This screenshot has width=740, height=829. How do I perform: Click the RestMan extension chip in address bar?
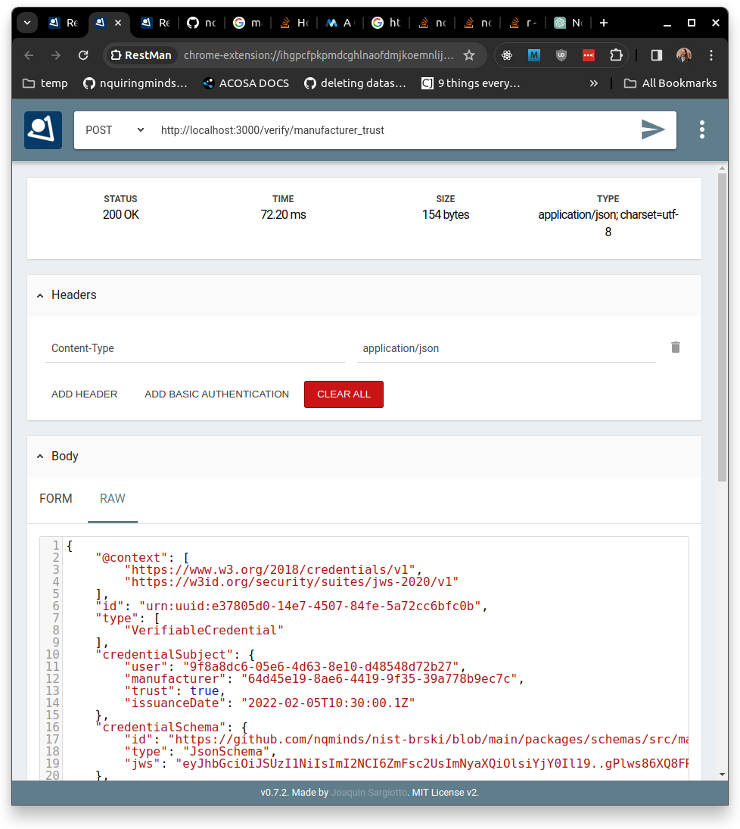(141, 55)
